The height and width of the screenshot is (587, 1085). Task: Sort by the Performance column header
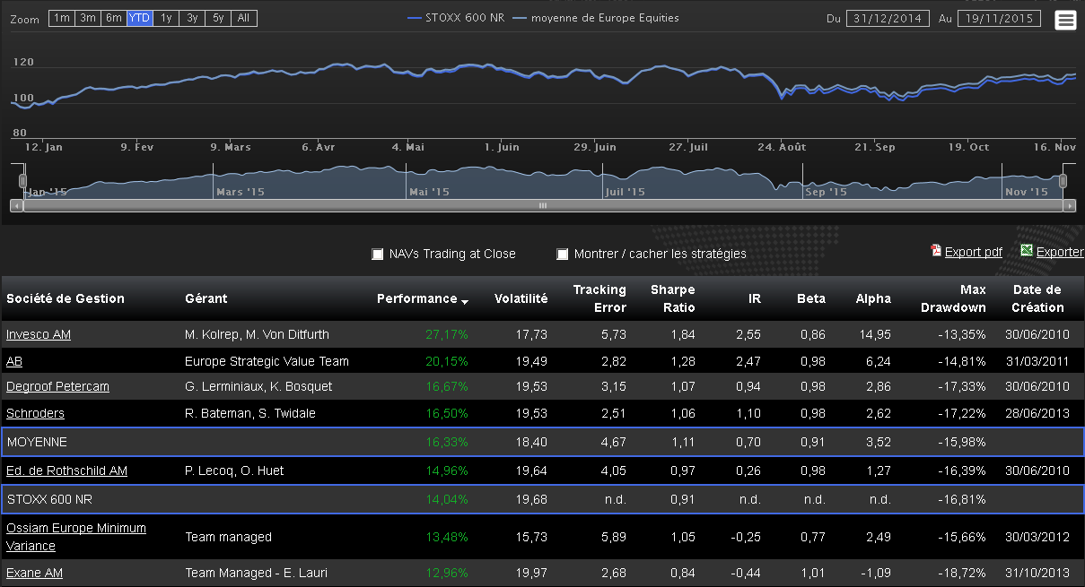tap(417, 298)
